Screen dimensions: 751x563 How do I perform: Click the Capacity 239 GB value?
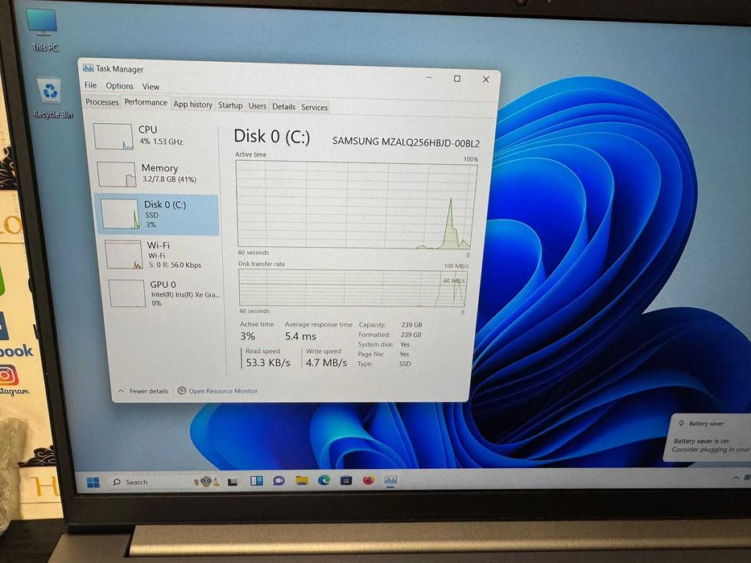pyautogui.click(x=411, y=325)
